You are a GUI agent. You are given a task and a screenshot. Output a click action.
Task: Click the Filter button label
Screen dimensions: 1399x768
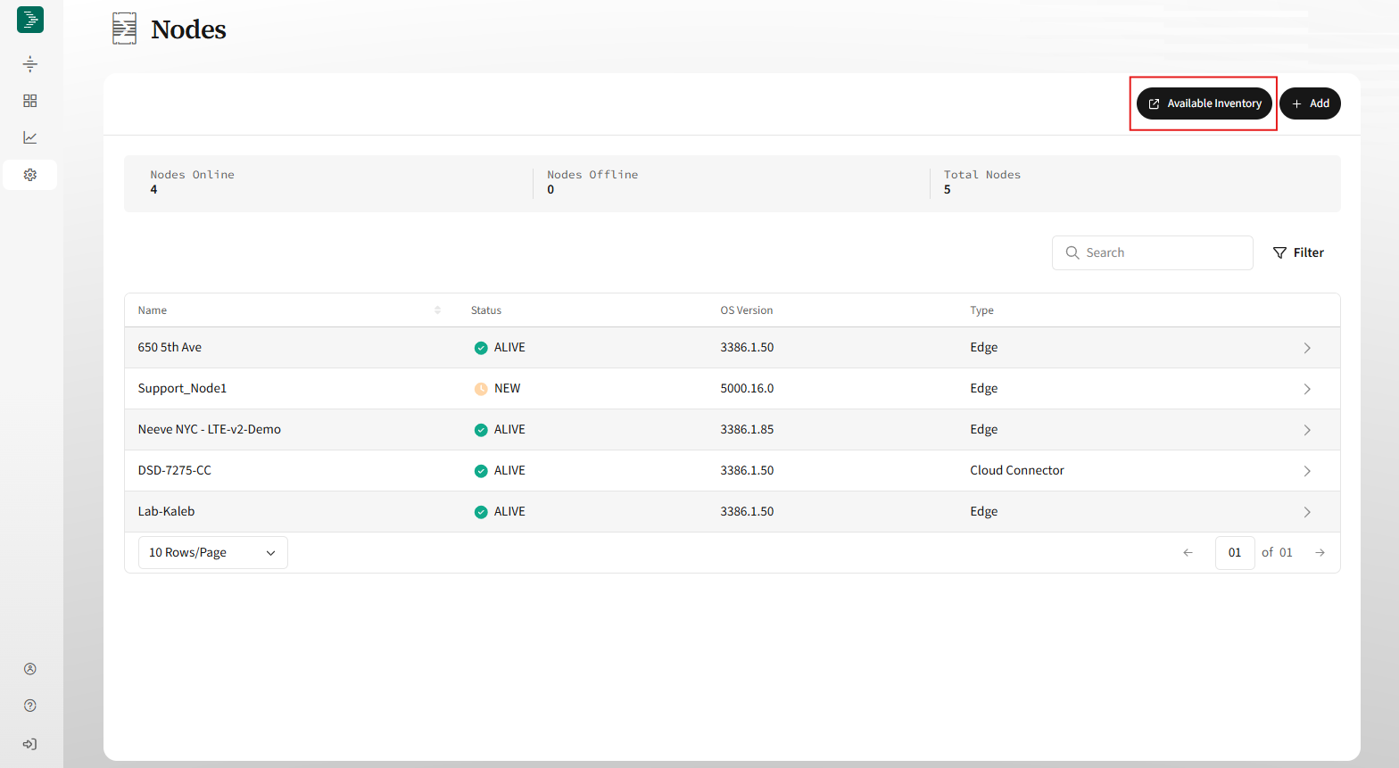(1309, 252)
